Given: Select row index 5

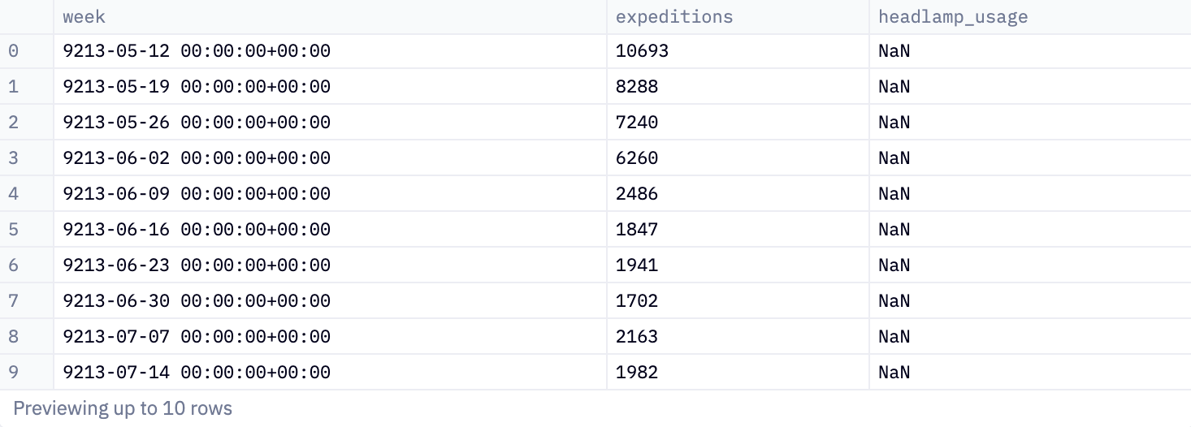Looking at the screenshot, I should pos(13,230).
